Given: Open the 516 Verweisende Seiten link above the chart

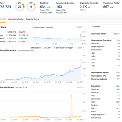Looking at the screenshot, I should [x=25, y=87].
